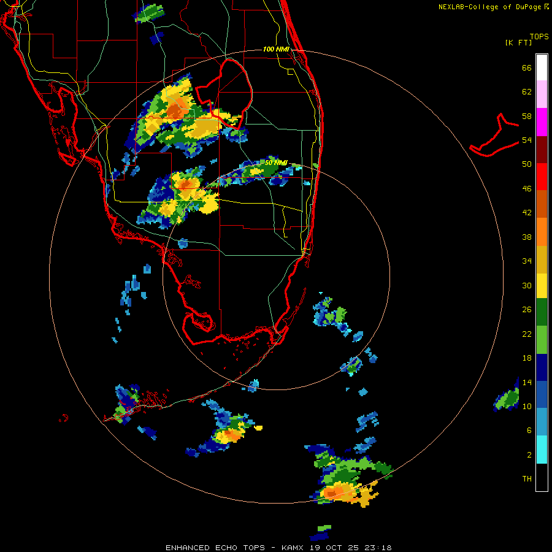Click the 10 legend value
Image resolution: width=552 pixels, height=552 pixels.
pos(527,406)
